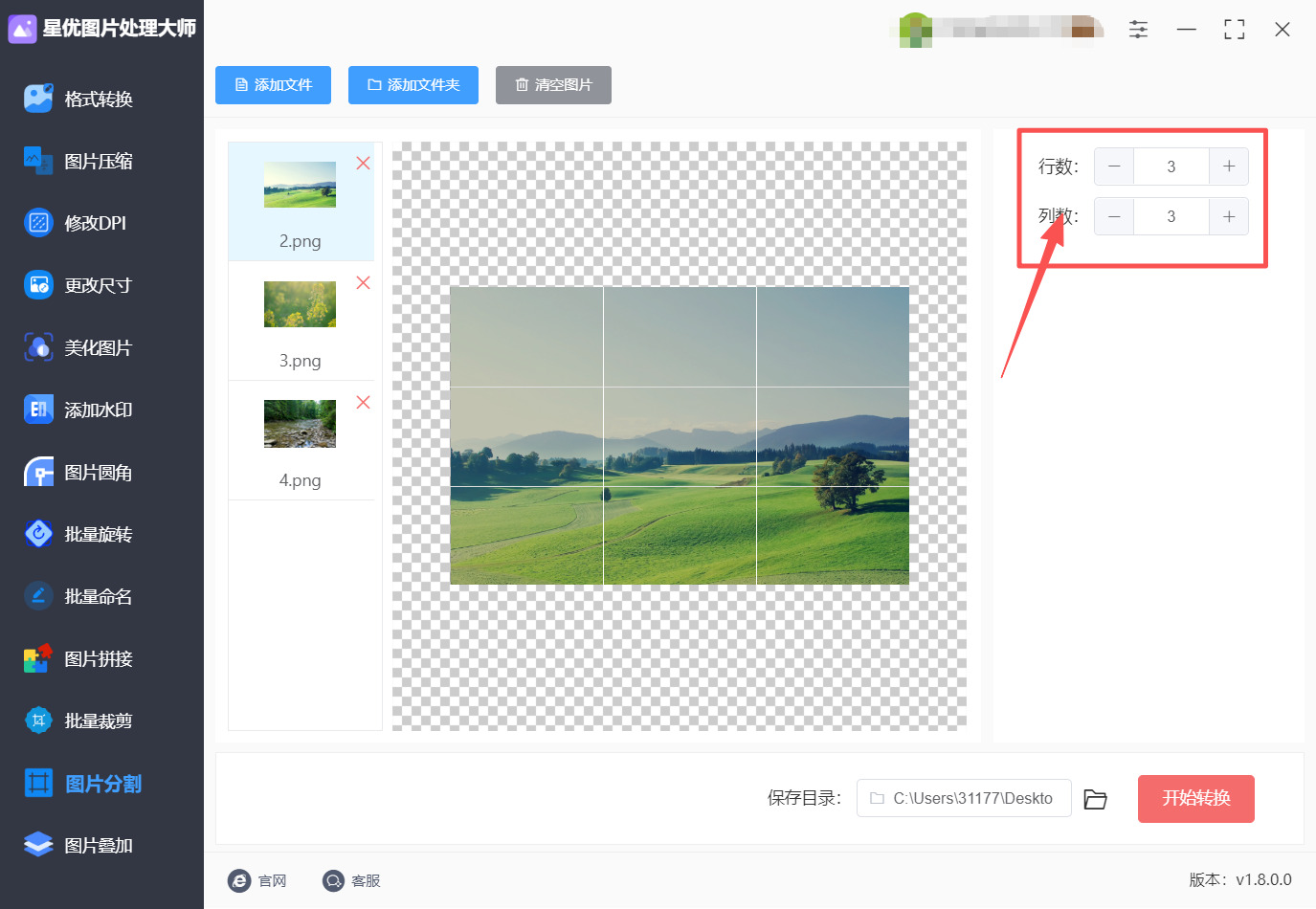Decrease the 行数 row count with minus
Viewport: 1316px width, 909px height.
[x=1114, y=166]
